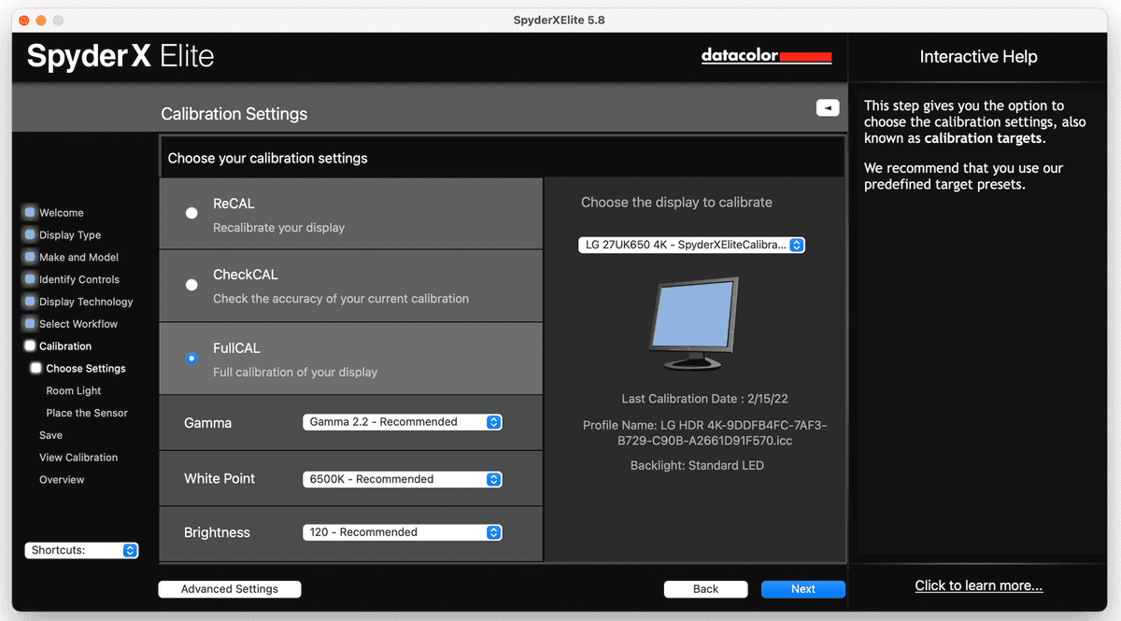Click the Welcome step indicator icon
Screen dimensions: 1121x621
[31, 212]
